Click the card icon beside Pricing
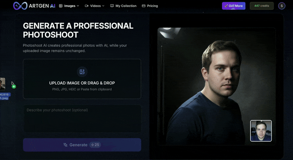This screenshot has width=293, height=160. (144, 6)
